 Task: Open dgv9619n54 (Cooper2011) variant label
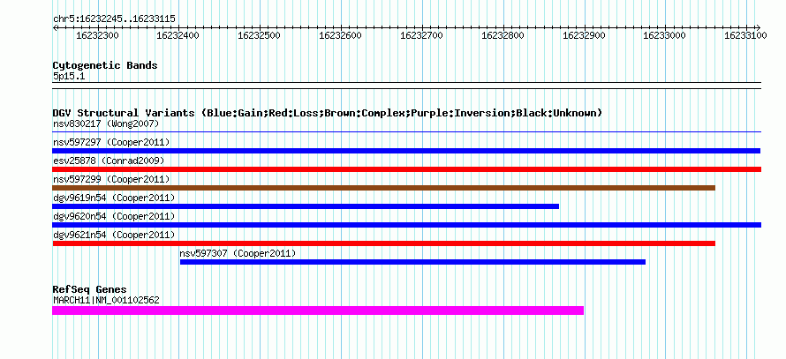[x=114, y=198]
